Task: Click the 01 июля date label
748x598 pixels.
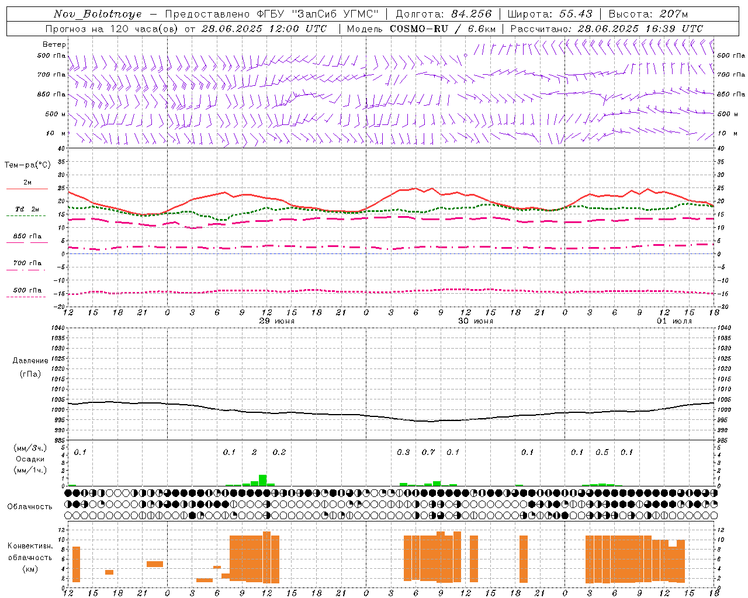Action: click(674, 321)
